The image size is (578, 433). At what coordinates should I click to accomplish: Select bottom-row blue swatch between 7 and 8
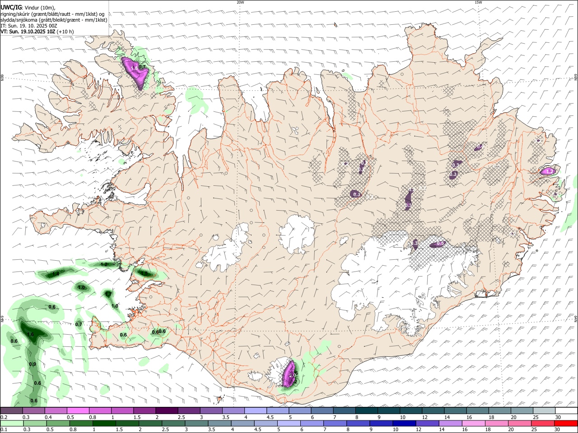click(335, 423)
